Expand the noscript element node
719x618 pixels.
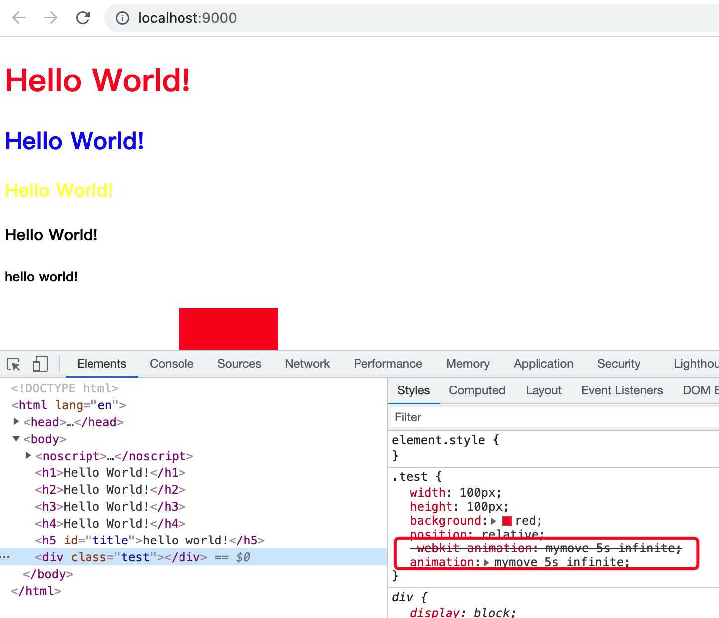pos(28,456)
